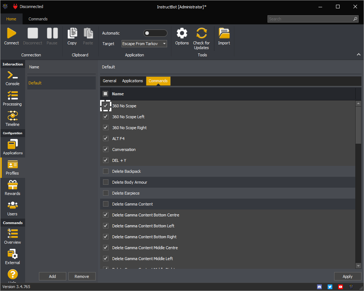Click the scrollbar down arrow
This screenshot has height=291, width=364.
click(x=359, y=266)
